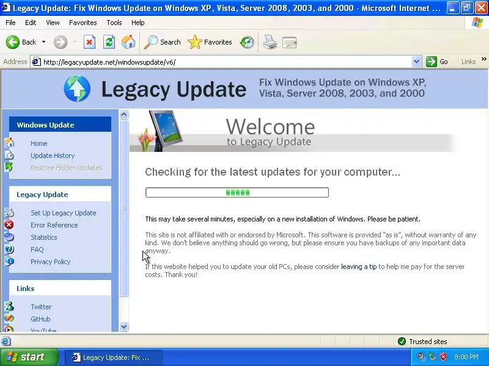The image size is (489, 366).
Task: Open the Privacy Policy link
Action: click(x=51, y=262)
